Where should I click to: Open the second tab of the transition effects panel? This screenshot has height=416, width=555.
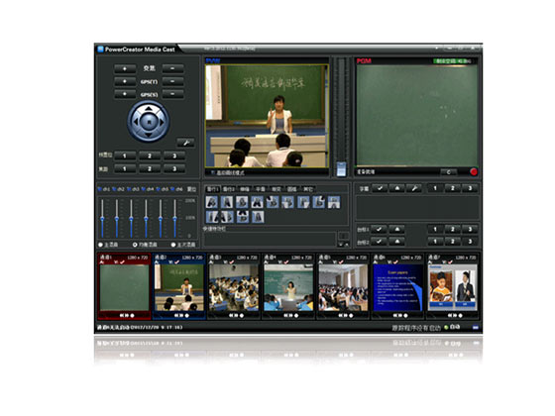coord(229,189)
